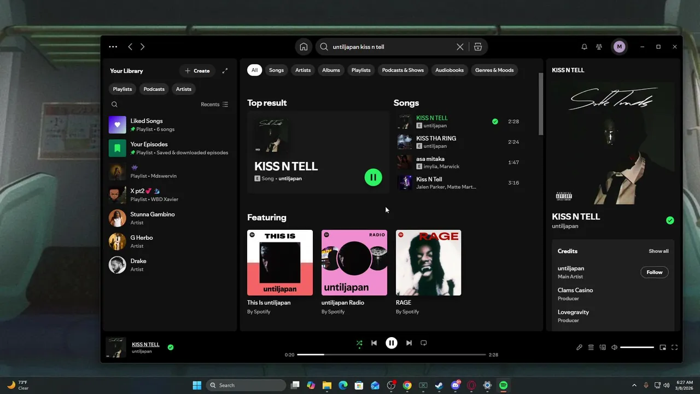Open untiljapan Radio card
Image resolution: width=700 pixels, height=394 pixels.
click(x=354, y=272)
